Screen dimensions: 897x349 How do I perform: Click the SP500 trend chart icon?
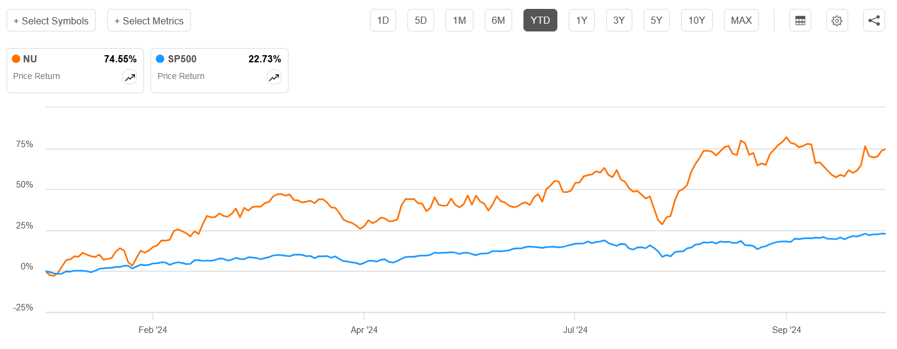click(274, 77)
